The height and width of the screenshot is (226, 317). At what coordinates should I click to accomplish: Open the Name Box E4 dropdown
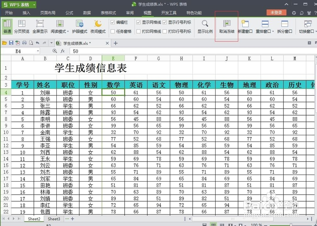coord(38,51)
